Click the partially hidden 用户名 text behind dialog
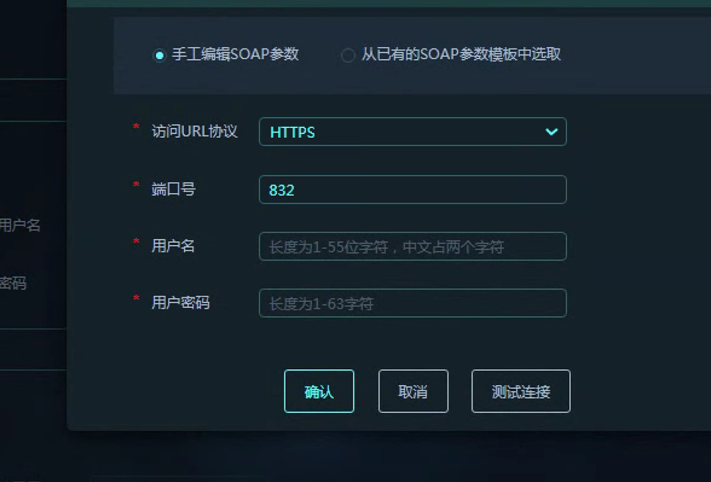Image resolution: width=711 pixels, height=482 pixels. coord(20,225)
